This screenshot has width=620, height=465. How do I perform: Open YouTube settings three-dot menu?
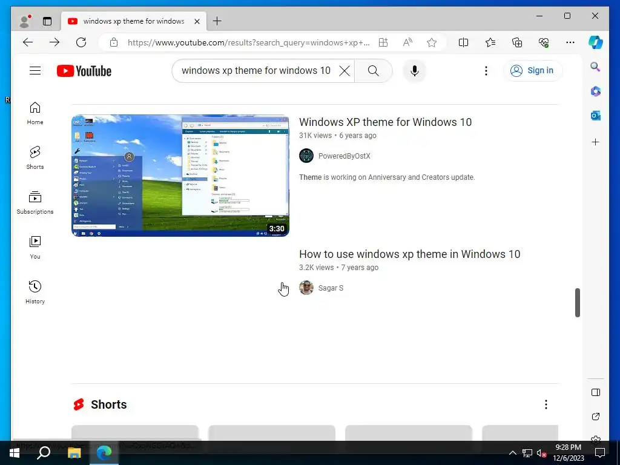point(486,71)
